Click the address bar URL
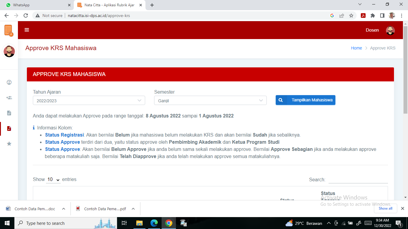Viewport: 408px width, 229px height. pyautogui.click(x=99, y=16)
